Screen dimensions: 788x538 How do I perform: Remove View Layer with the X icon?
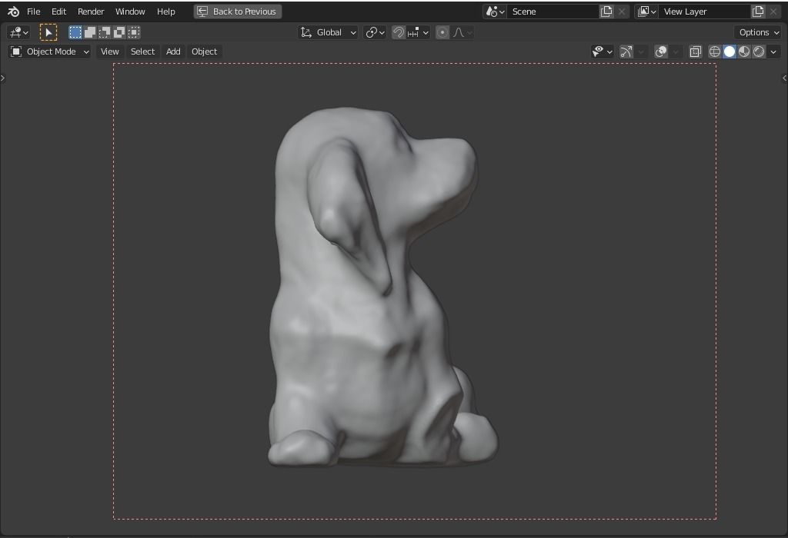(x=773, y=12)
